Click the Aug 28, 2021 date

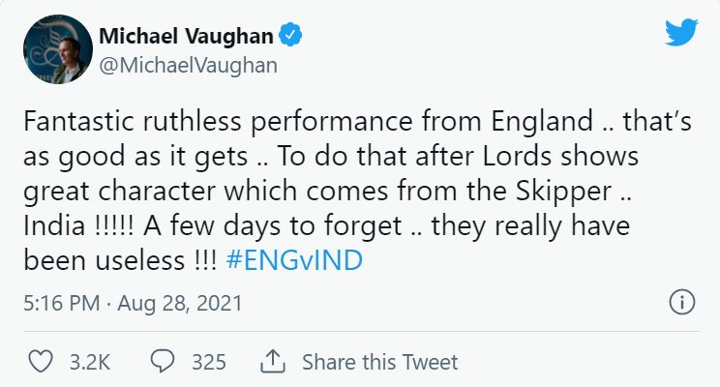(x=180, y=304)
